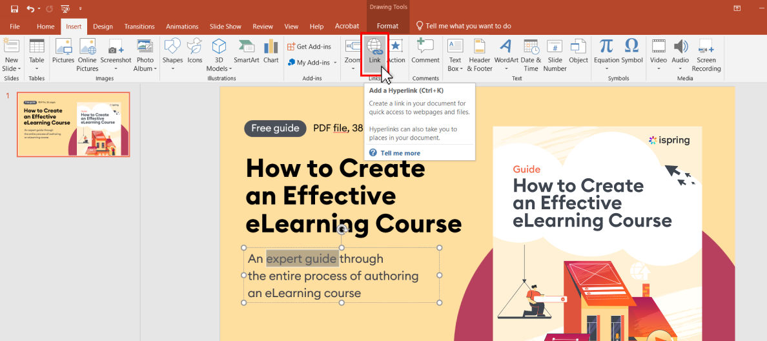Click the Save icon in Quick Access Toolbar
The width and height of the screenshot is (767, 341).
pos(14,9)
